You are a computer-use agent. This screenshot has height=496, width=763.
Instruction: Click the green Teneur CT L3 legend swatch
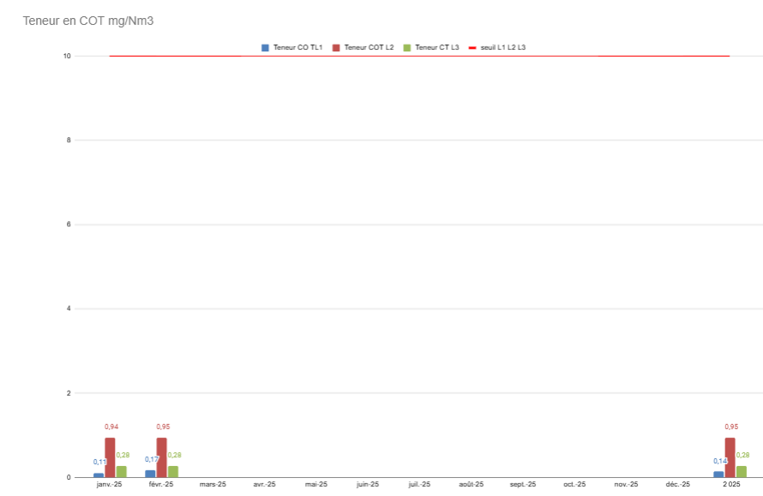(407, 48)
